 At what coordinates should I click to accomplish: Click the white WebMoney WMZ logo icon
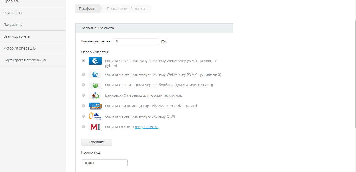click(95, 74)
